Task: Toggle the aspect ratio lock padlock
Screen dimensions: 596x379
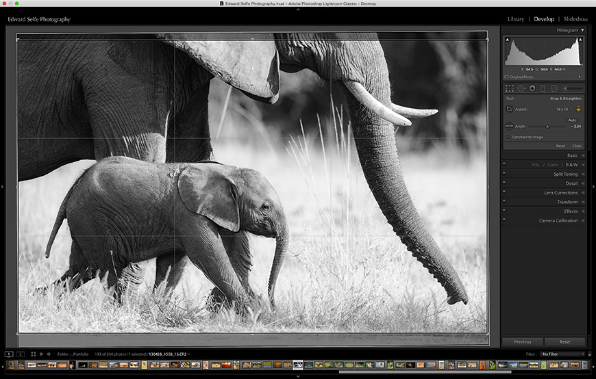Action: pyautogui.click(x=578, y=109)
